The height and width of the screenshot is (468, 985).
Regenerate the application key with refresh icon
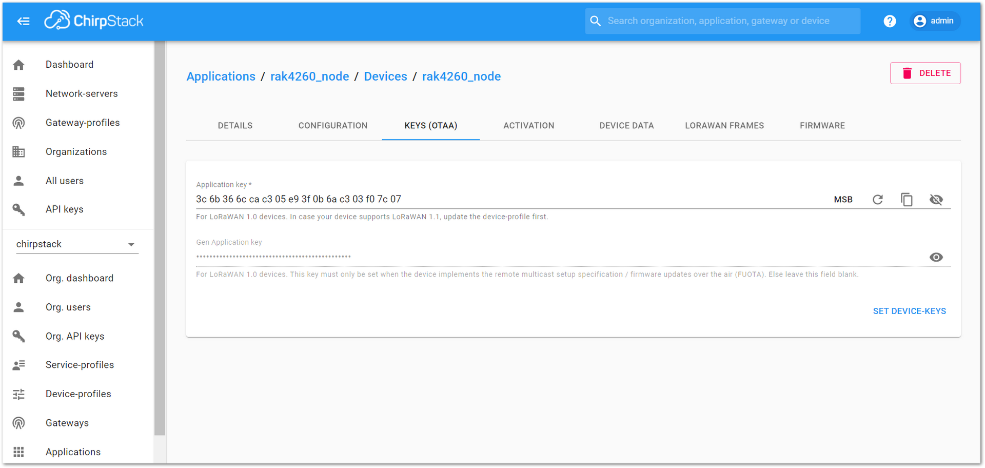click(878, 200)
